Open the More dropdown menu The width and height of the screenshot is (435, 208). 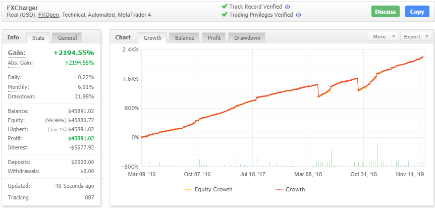click(x=382, y=36)
